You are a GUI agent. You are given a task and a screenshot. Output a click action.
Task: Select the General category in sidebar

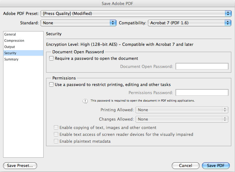[23, 34]
